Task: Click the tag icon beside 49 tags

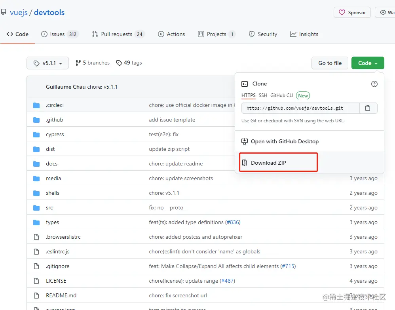Action: click(x=119, y=63)
